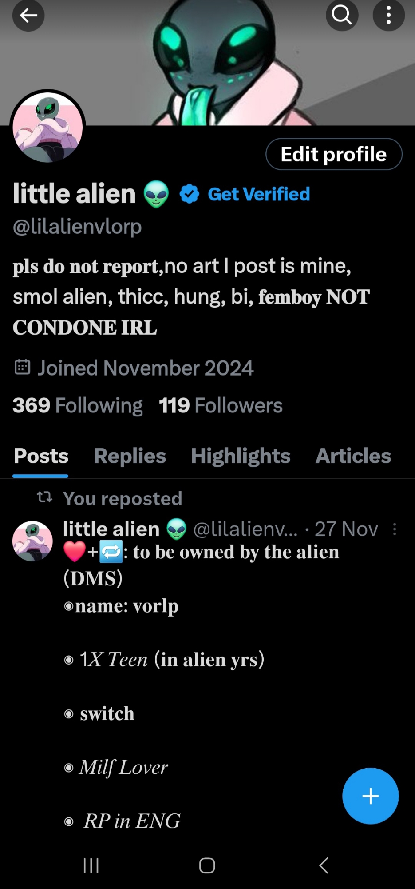
Task: Open the large profile avatar picture
Action: coord(48,128)
